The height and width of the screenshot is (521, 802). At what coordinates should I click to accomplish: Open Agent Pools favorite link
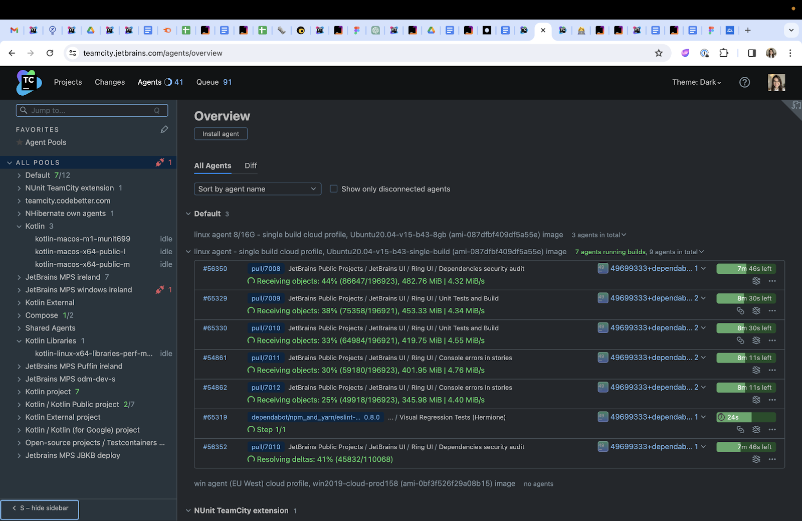(46, 142)
